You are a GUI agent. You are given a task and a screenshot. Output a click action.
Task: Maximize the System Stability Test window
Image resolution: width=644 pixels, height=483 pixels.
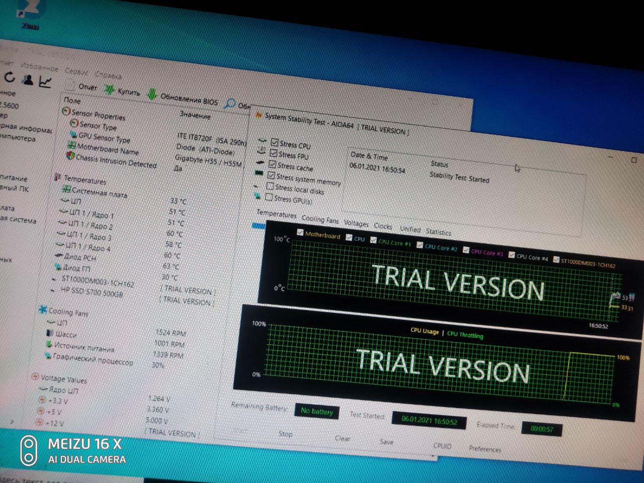[634, 160]
